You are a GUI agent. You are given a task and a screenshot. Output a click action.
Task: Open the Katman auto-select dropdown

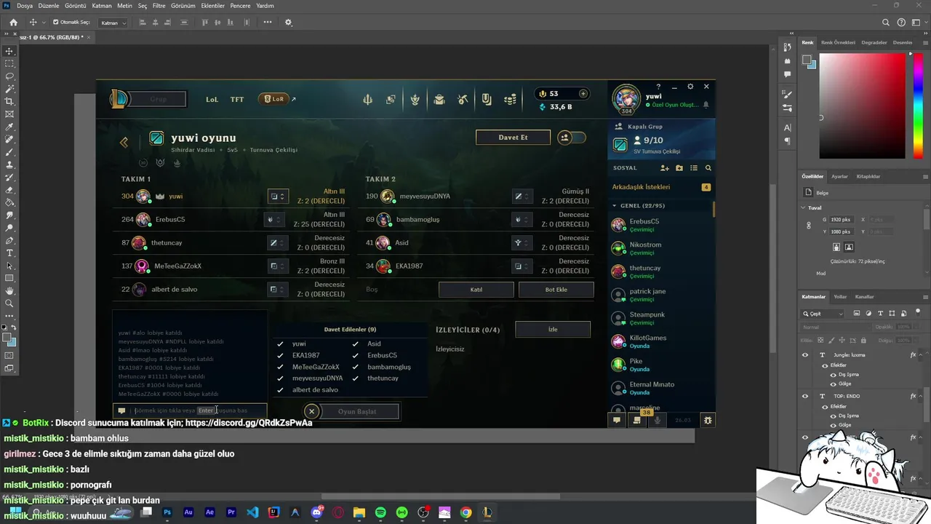pos(113,23)
